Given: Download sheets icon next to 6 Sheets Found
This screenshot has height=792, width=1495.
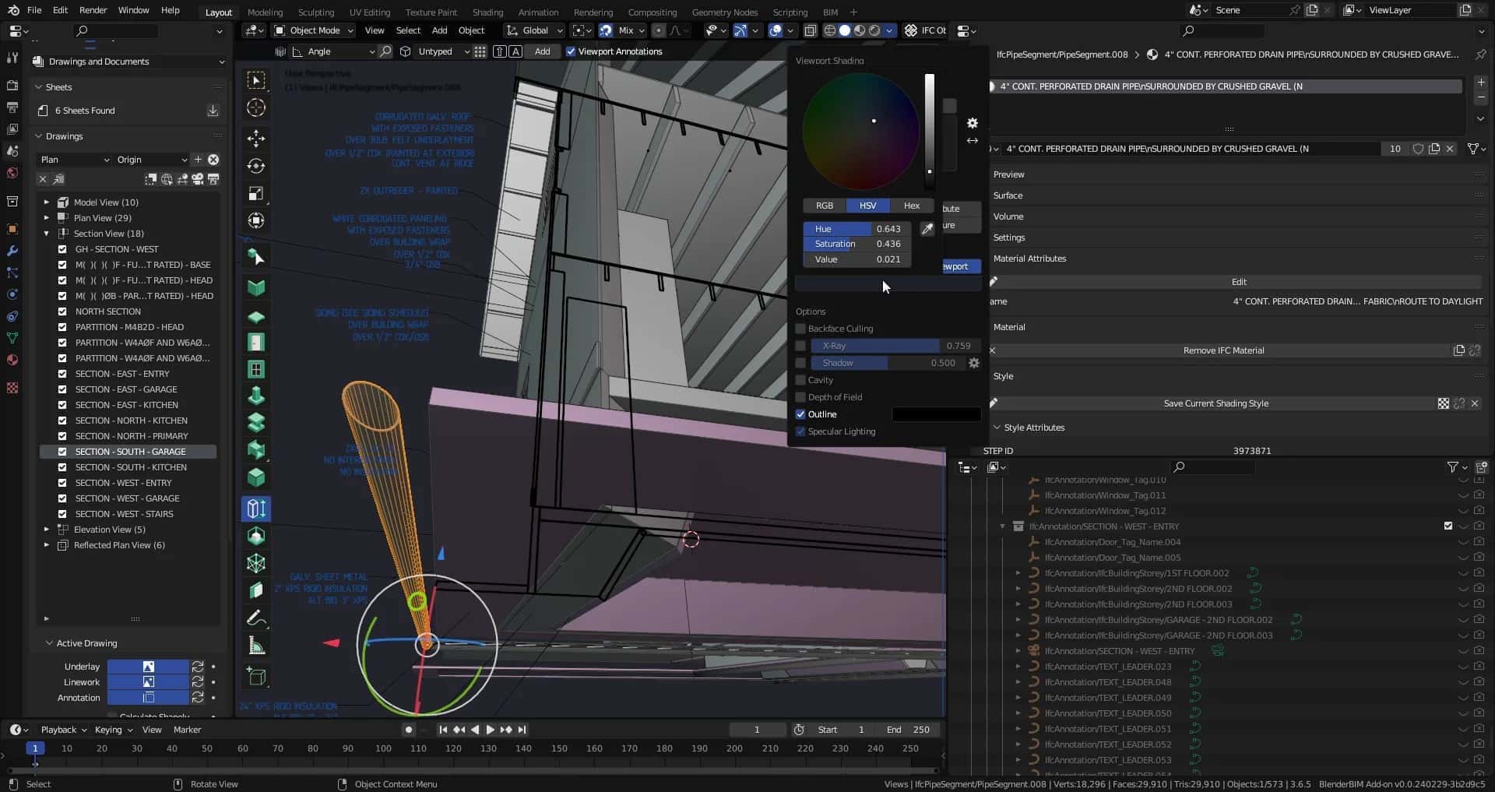Looking at the screenshot, I should 213,111.
